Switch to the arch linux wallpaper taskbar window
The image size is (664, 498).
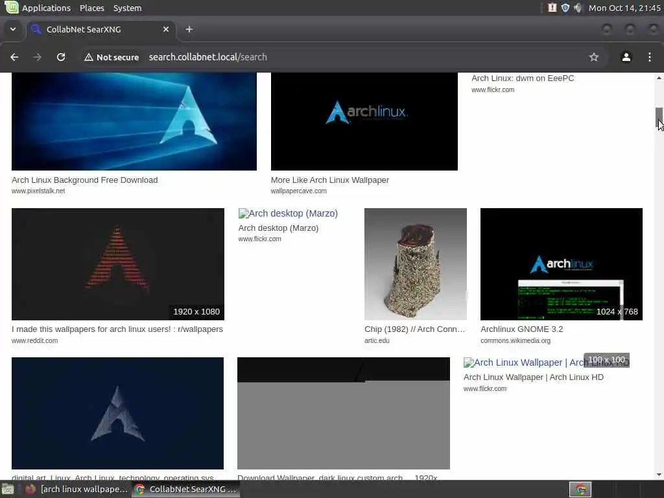[77, 489]
